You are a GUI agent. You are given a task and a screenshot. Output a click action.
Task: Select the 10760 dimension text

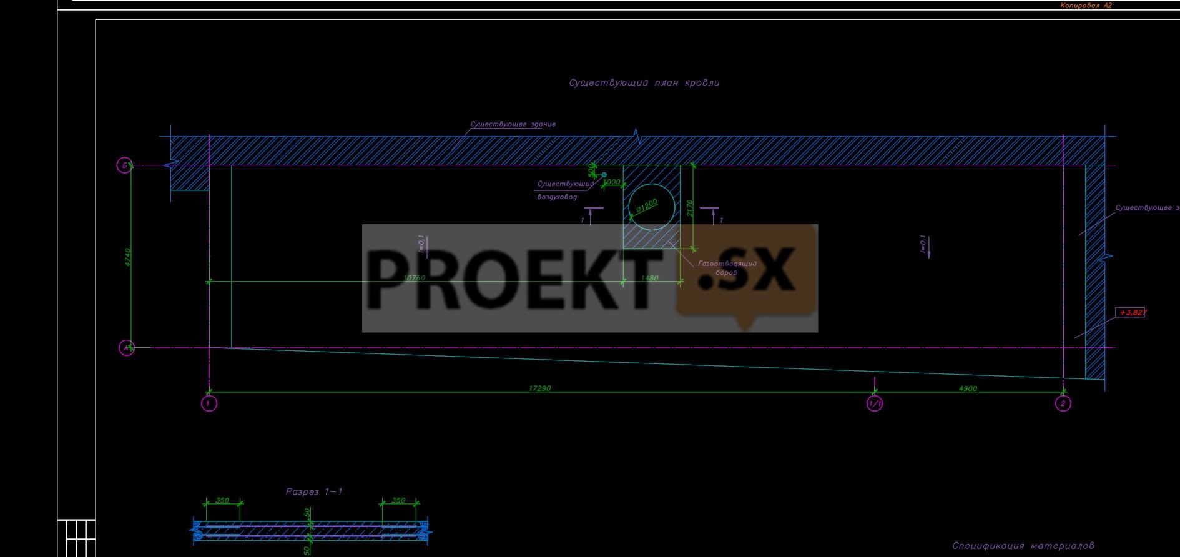click(x=415, y=278)
